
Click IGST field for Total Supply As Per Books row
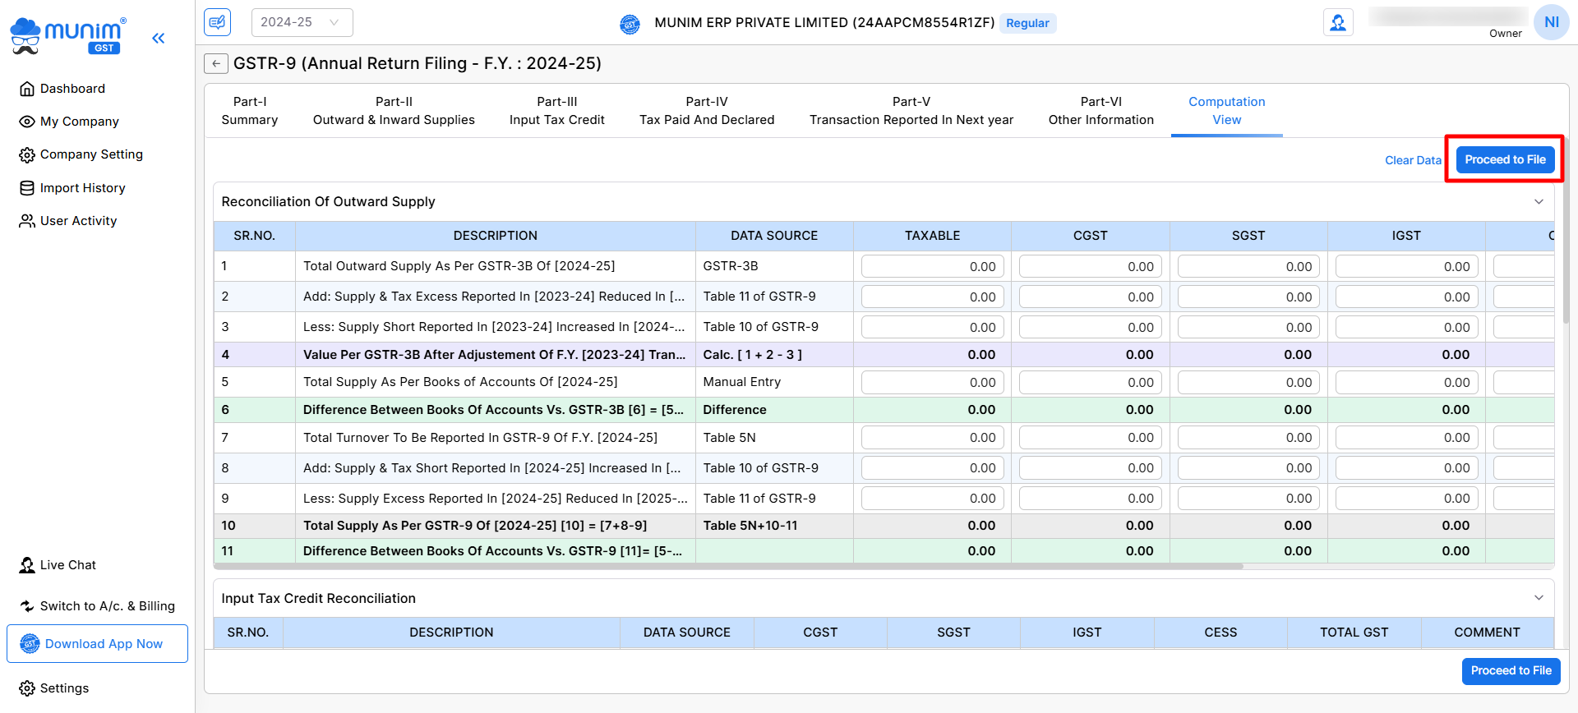click(x=1406, y=382)
